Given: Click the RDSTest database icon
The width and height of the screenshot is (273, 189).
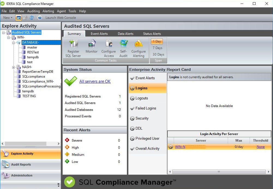Looking at the screenshot, I should coord(24,52).
